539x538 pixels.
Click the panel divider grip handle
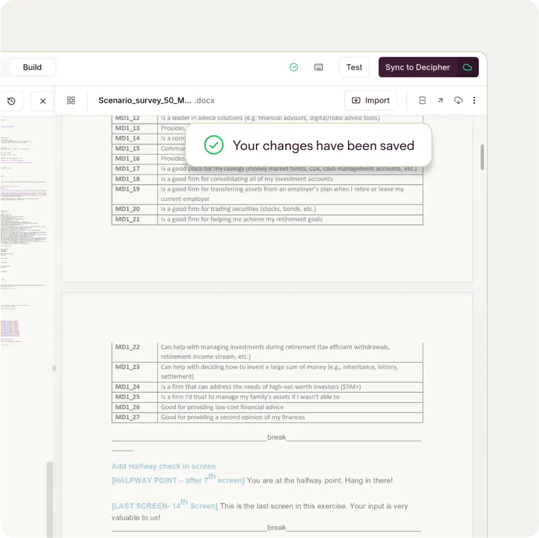55,368
